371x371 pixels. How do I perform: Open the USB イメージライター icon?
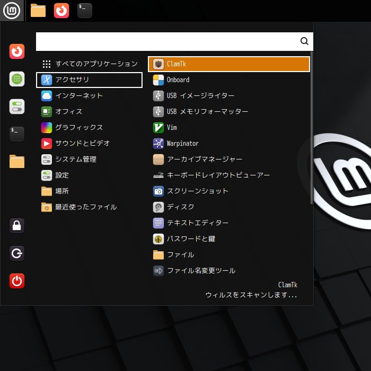coord(158,96)
